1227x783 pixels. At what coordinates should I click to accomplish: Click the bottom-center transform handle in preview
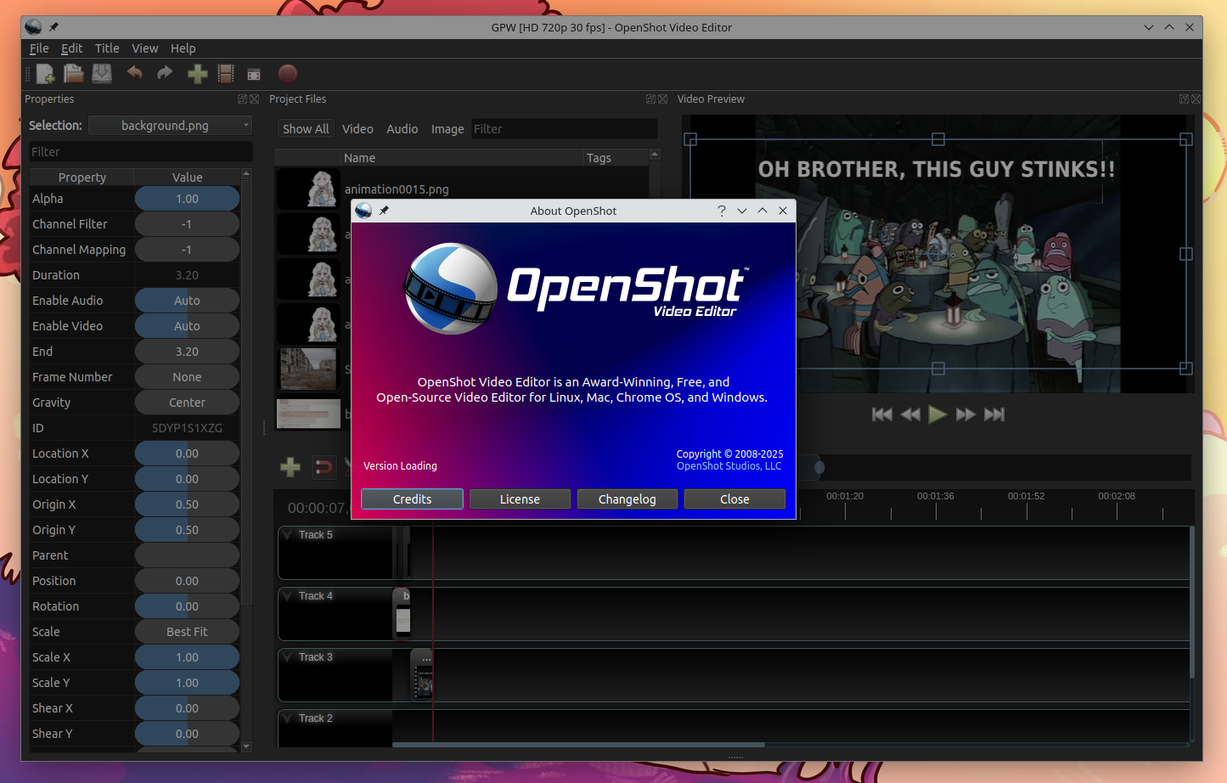click(938, 369)
